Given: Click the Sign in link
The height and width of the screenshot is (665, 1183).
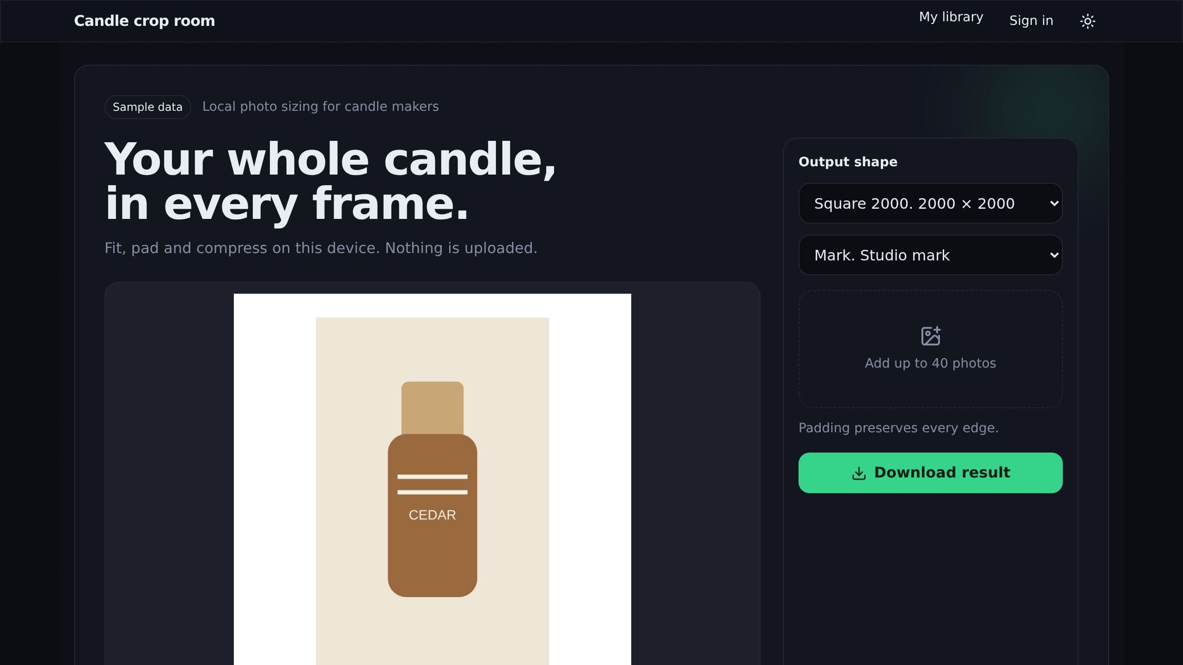Looking at the screenshot, I should click(1031, 21).
